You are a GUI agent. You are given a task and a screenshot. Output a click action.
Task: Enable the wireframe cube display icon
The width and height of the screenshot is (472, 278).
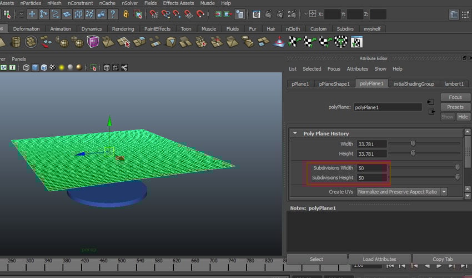26,68
